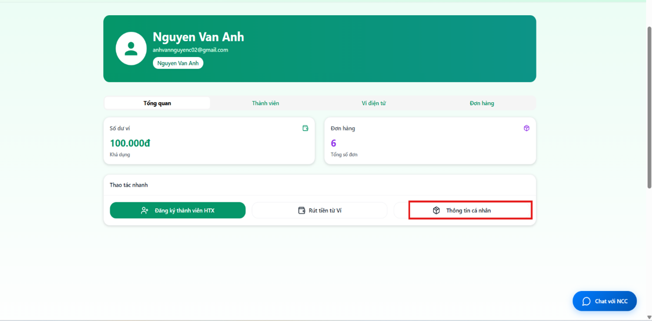Select the Đơn hàng tab
This screenshot has height=321, width=652.
coord(482,103)
